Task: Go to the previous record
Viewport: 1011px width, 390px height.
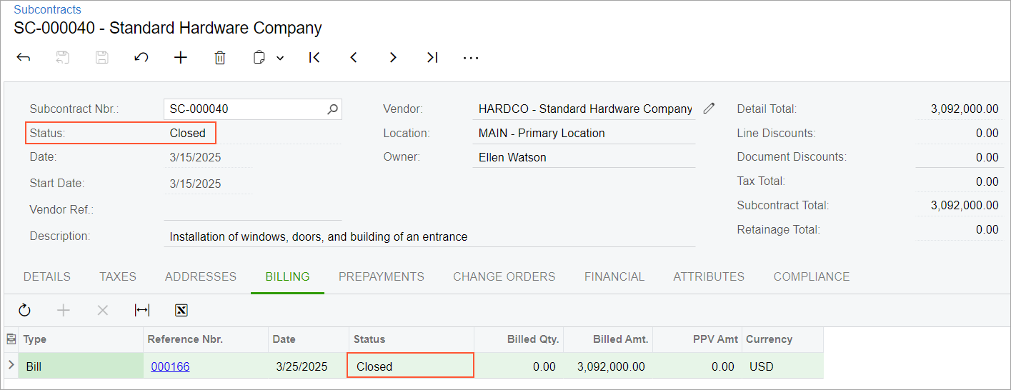Action: click(354, 58)
